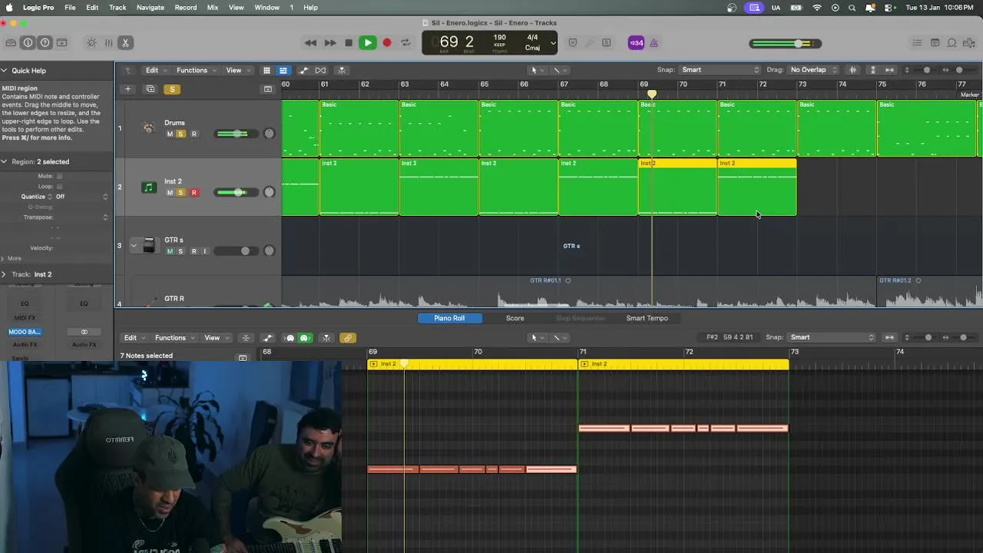Open the Navigate menu

(150, 7)
